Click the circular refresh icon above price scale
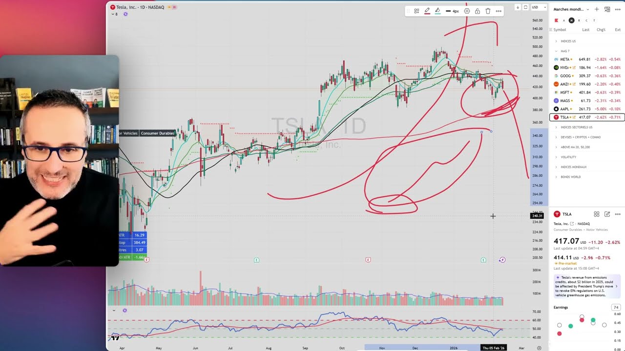The image size is (625, 351). (x=525, y=7)
